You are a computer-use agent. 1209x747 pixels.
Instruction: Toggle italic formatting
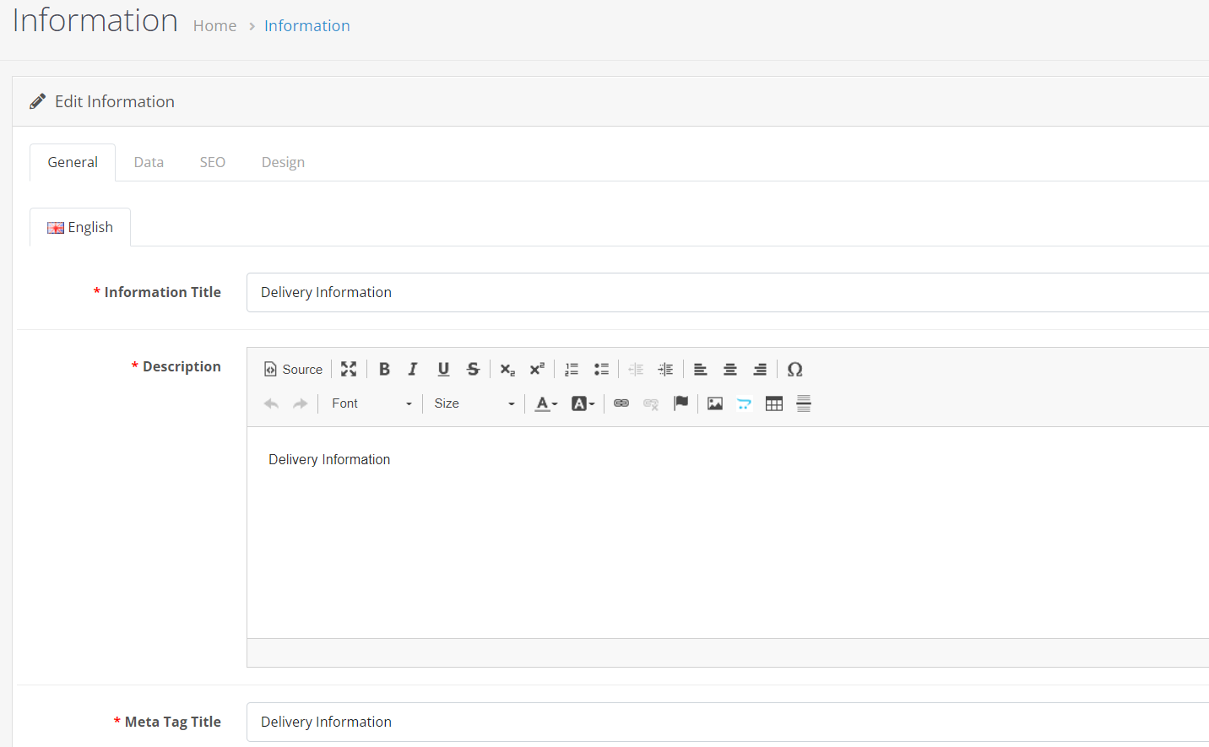(413, 370)
